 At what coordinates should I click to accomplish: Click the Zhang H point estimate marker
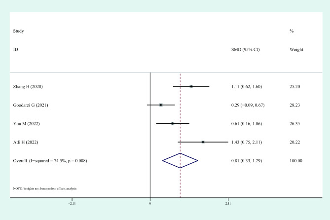(x=191, y=86)
